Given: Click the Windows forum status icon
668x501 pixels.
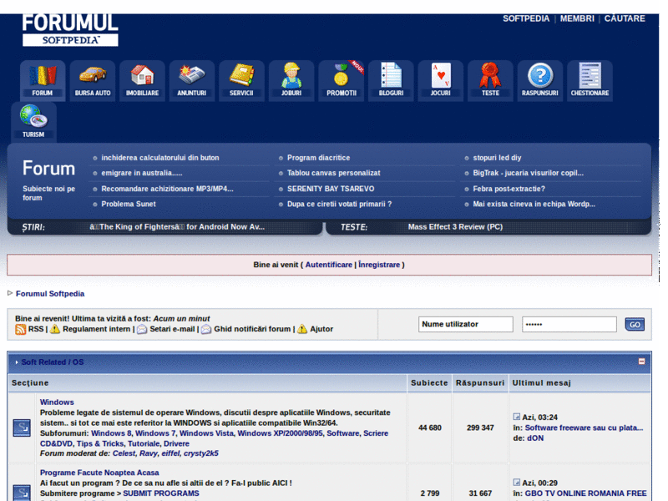Looking at the screenshot, I should [x=22, y=428].
